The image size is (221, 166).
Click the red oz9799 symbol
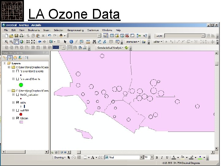pyautogui.click(x=21, y=114)
